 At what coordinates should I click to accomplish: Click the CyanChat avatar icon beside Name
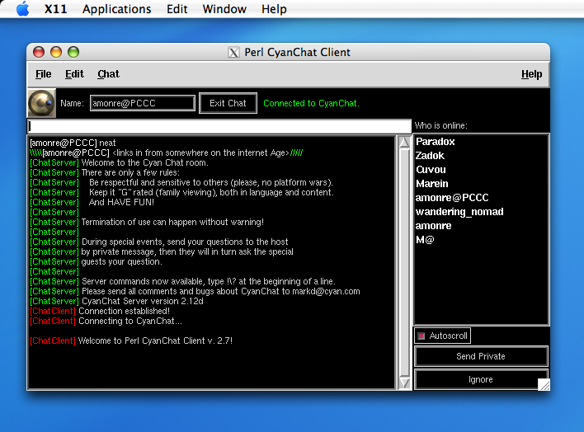tap(42, 103)
